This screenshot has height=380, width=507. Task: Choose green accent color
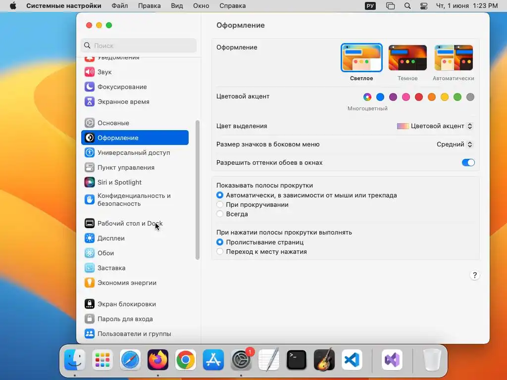[457, 97]
